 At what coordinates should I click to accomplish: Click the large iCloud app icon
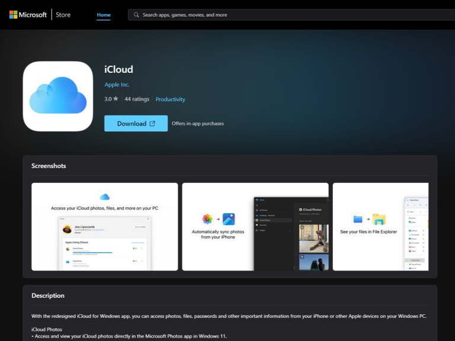tap(58, 96)
